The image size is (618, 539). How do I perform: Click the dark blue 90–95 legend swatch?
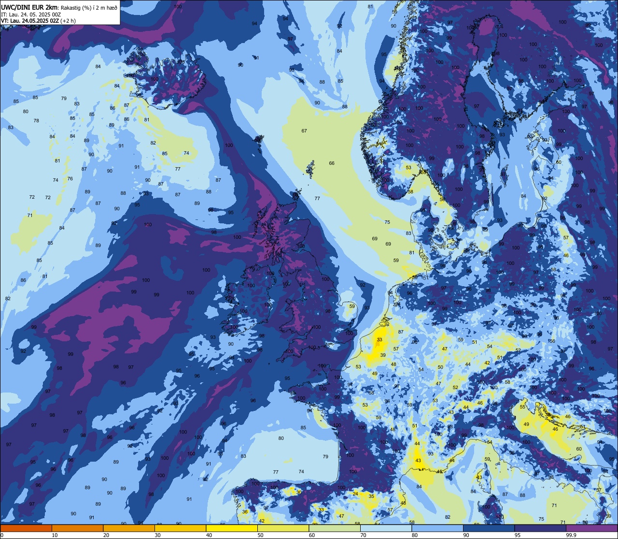pyautogui.click(x=489, y=528)
